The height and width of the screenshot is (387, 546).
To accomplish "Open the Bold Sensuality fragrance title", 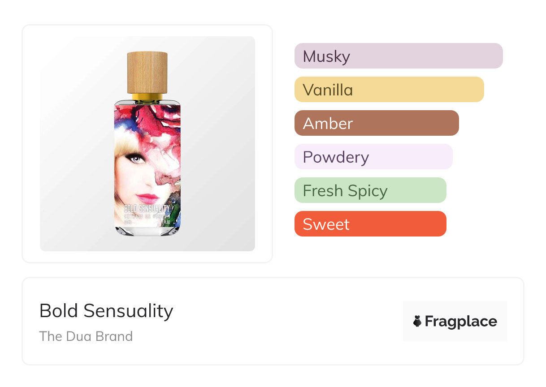I will click(106, 311).
